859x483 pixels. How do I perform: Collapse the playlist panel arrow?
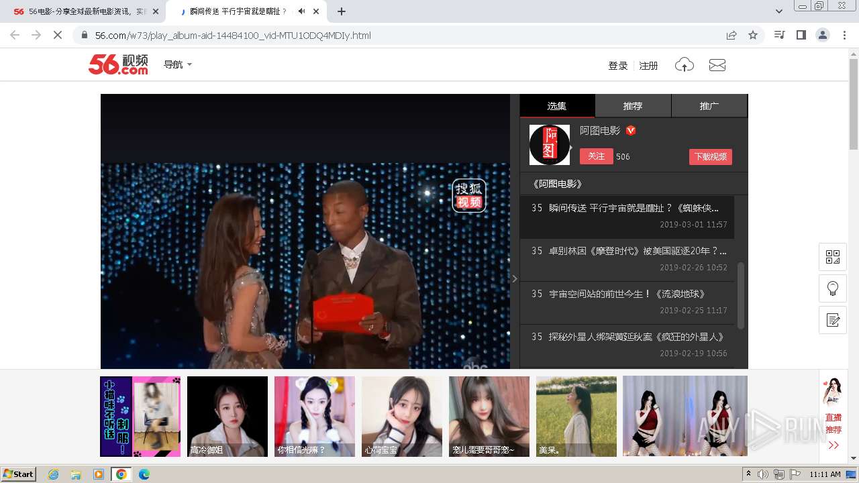pyautogui.click(x=515, y=278)
